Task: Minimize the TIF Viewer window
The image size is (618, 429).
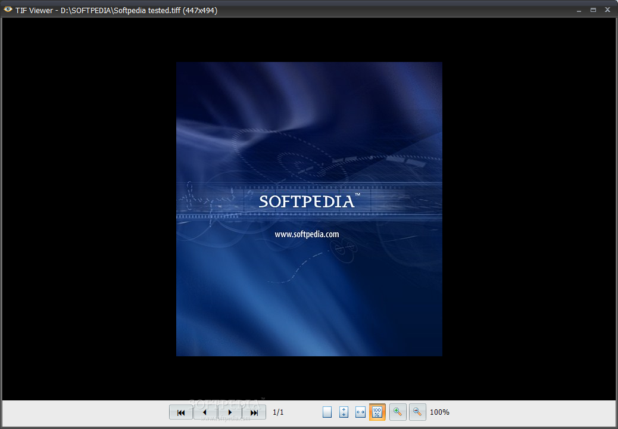Action: point(579,10)
